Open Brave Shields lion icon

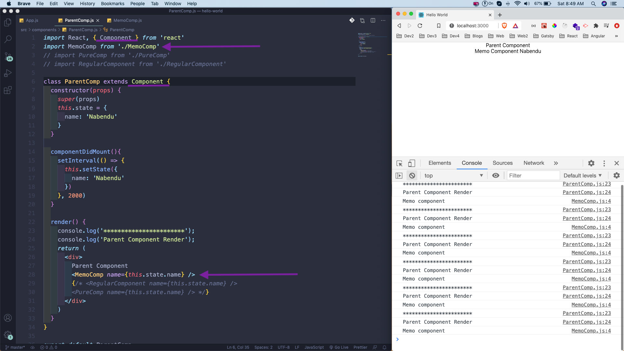pyautogui.click(x=504, y=26)
